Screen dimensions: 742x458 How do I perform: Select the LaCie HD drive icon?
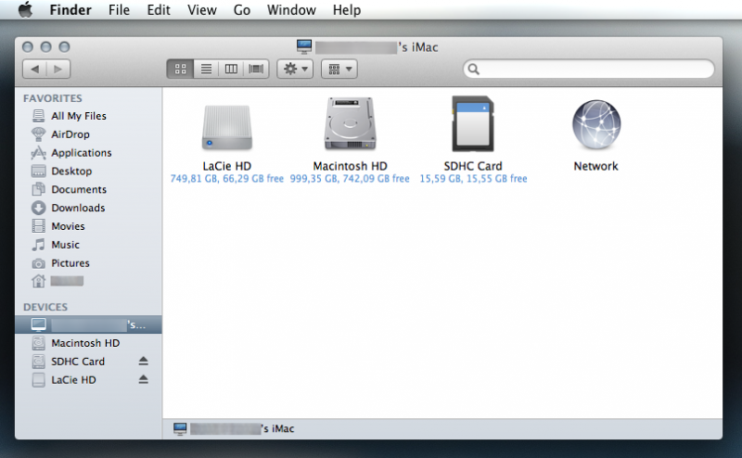[x=227, y=127]
